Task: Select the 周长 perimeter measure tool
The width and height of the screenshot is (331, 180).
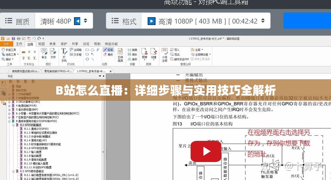Action: coord(133,54)
